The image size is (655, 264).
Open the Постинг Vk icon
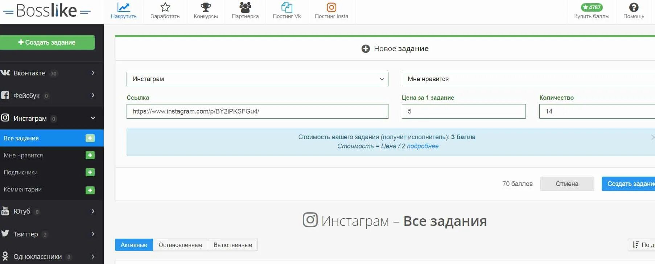click(x=287, y=7)
